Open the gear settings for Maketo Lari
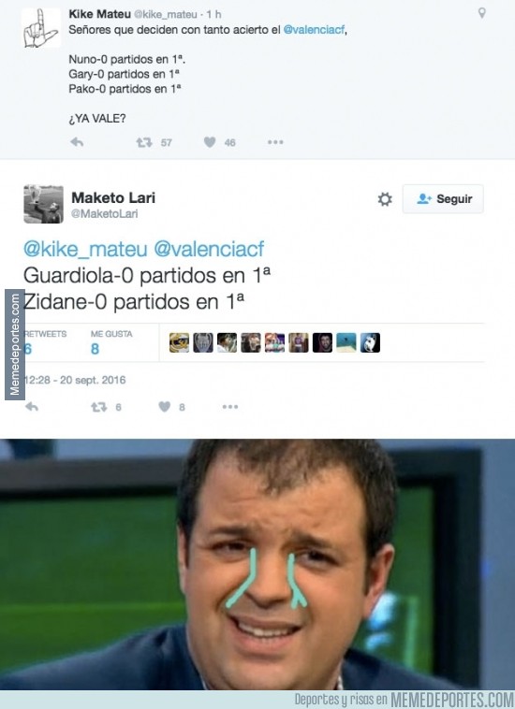Screen dimensions: 515x709 coord(385,199)
